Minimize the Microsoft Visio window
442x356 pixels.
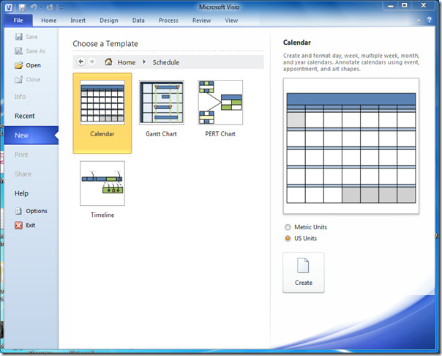pos(391,6)
